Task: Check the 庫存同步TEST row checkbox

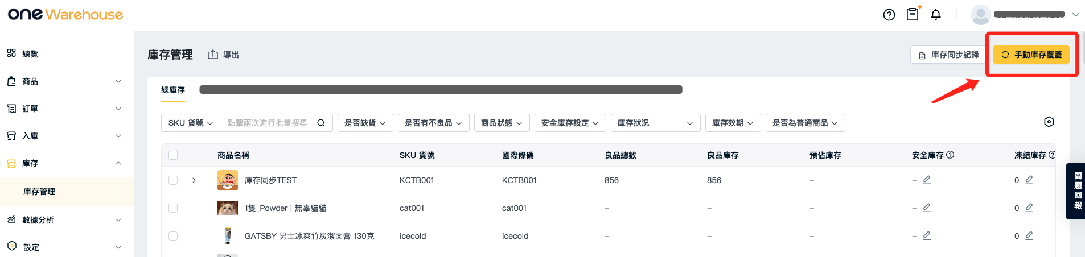Action: [173, 180]
